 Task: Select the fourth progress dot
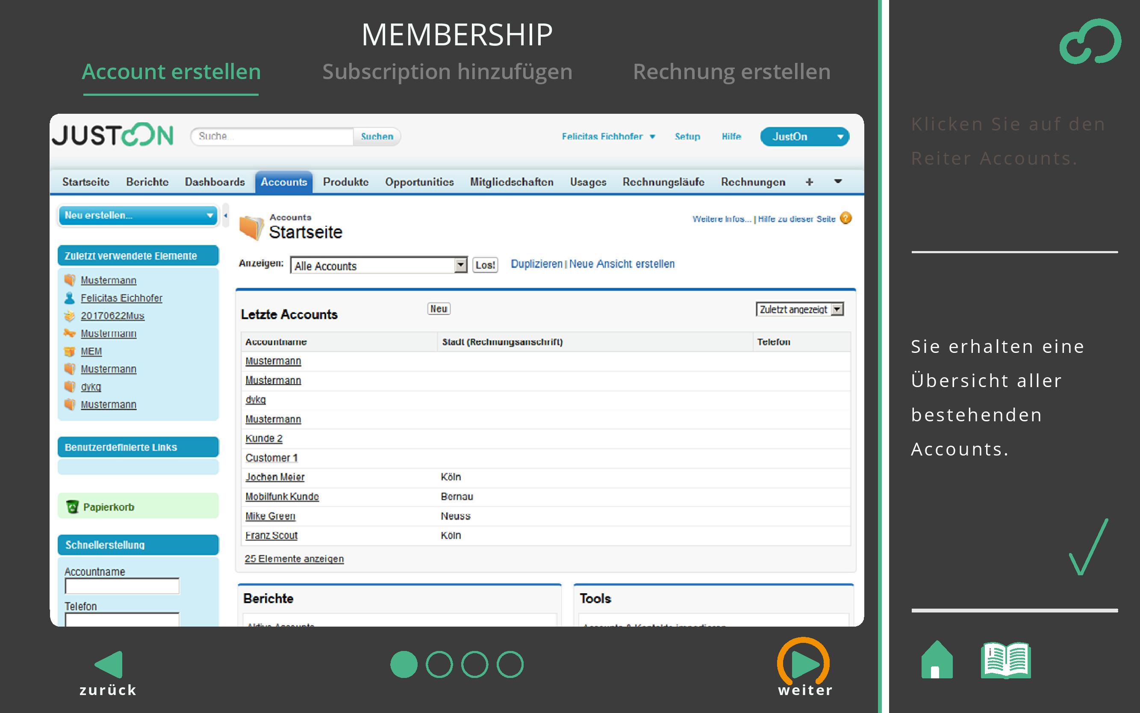point(510,664)
